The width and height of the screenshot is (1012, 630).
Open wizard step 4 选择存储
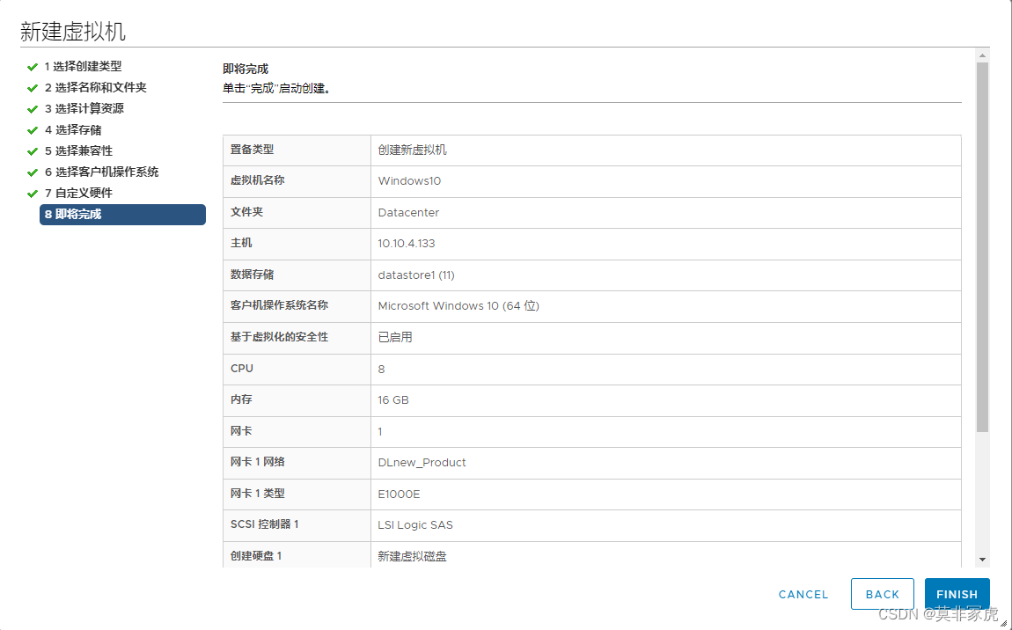click(x=73, y=129)
